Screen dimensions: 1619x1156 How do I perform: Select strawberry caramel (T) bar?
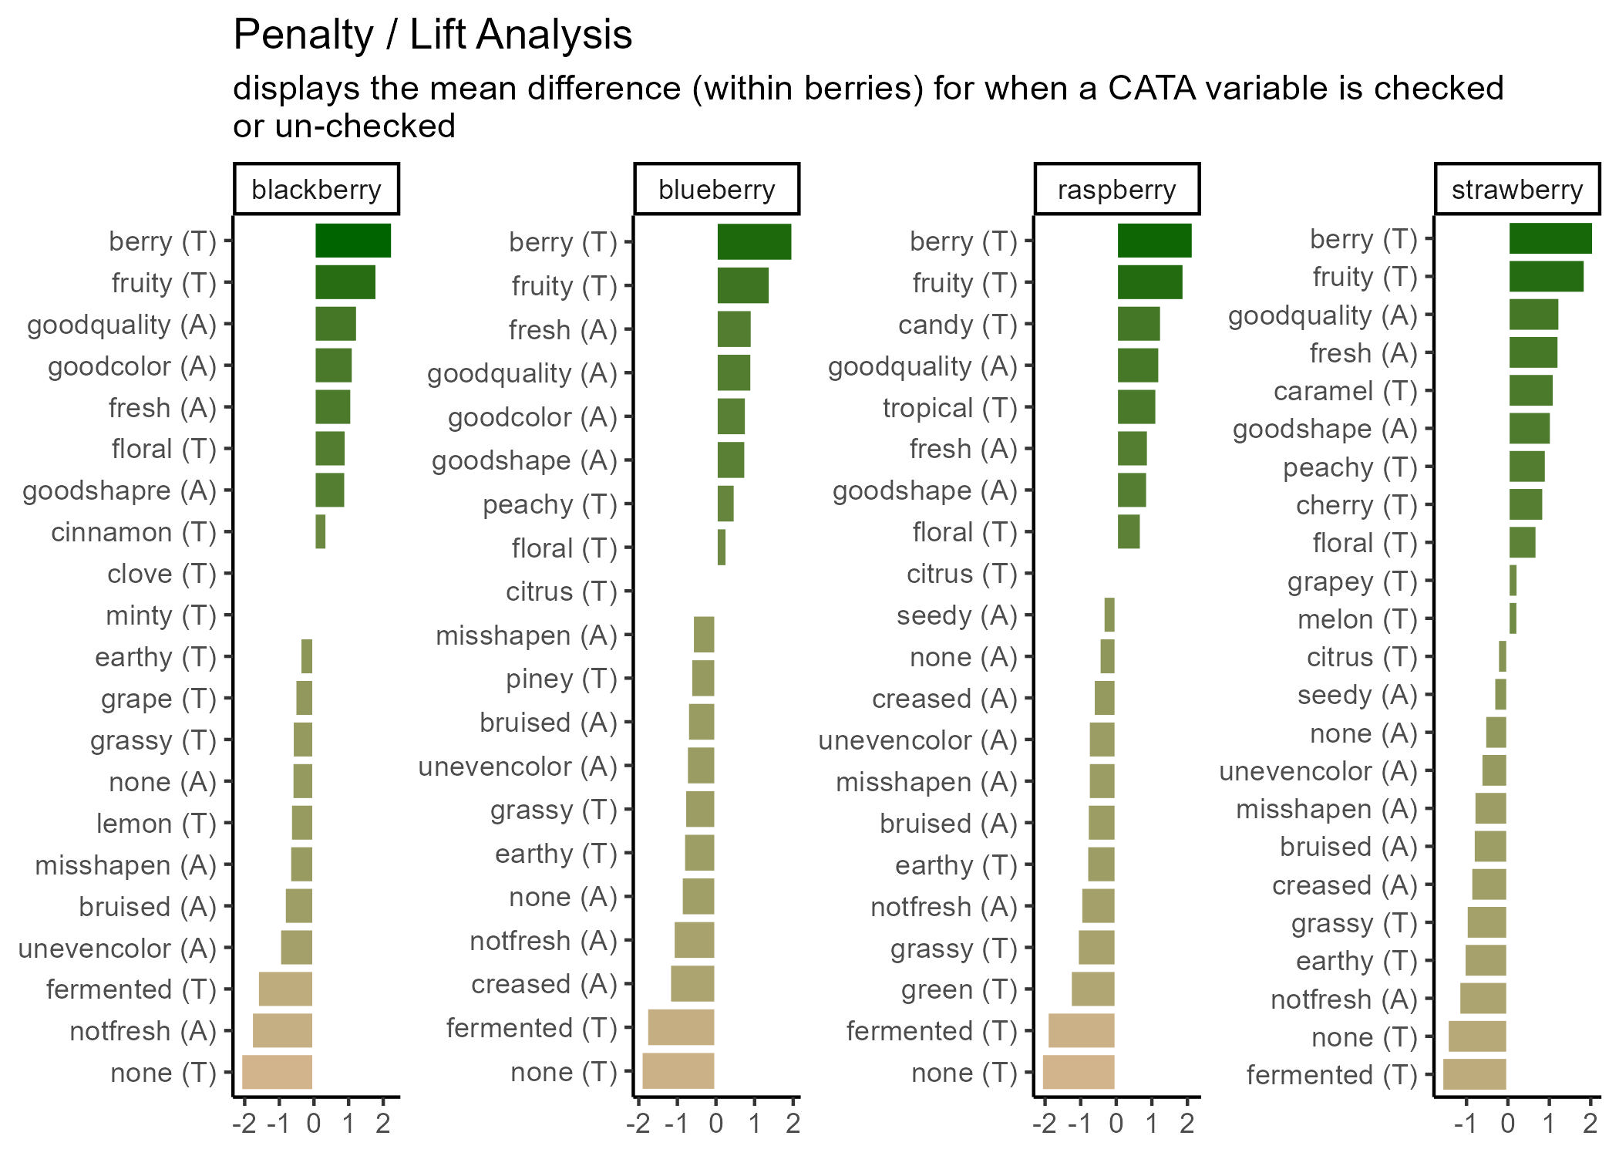pyautogui.click(x=1531, y=390)
